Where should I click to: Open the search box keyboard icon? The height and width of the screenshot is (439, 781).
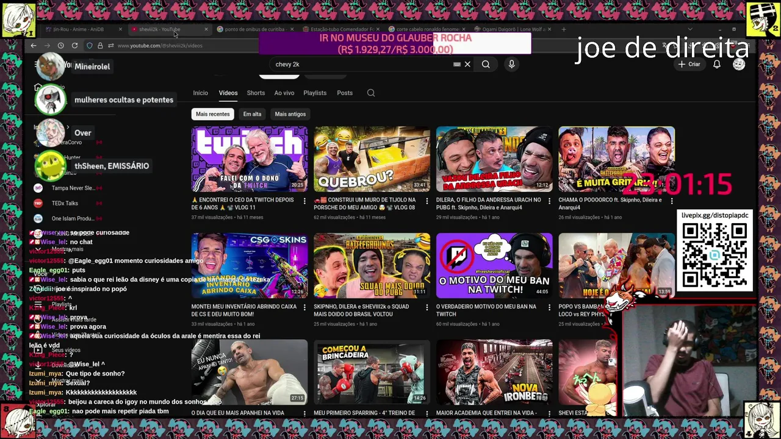[456, 64]
